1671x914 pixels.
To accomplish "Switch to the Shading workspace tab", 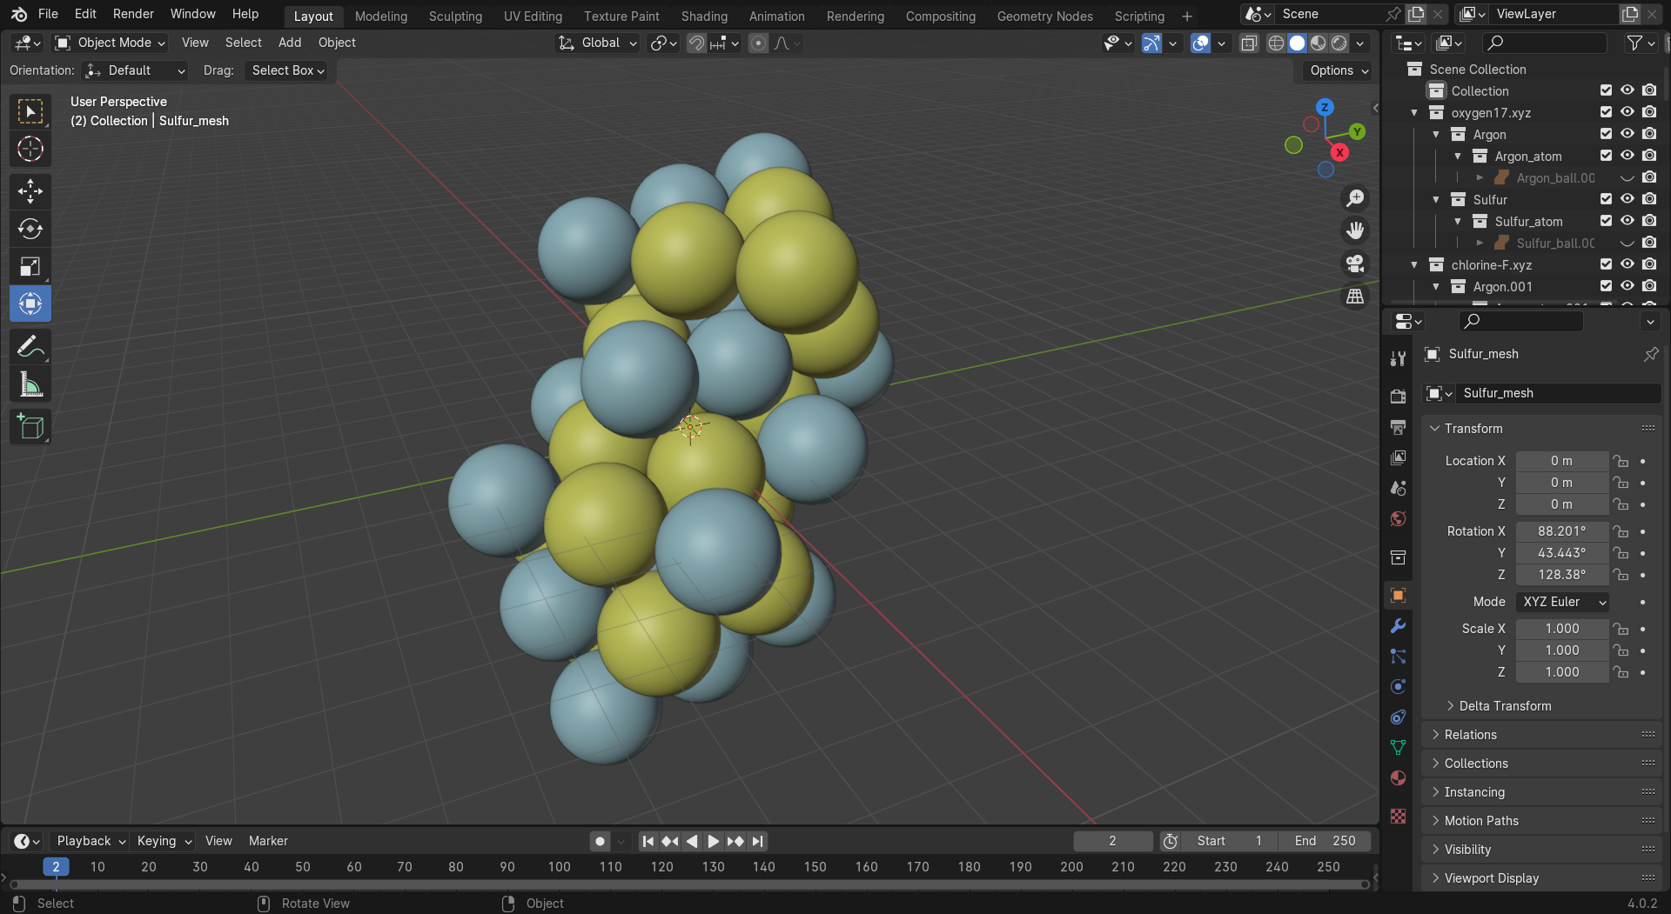I will [703, 16].
